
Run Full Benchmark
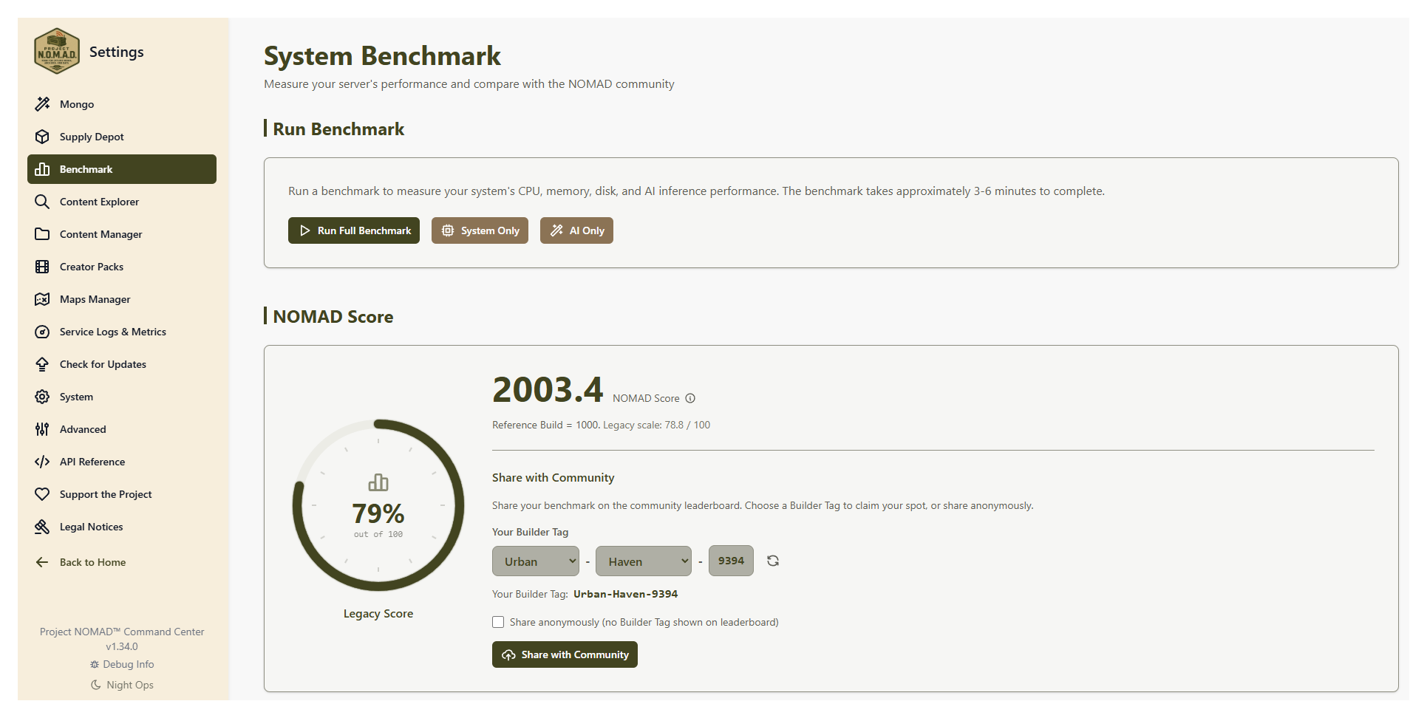tap(354, 230)
